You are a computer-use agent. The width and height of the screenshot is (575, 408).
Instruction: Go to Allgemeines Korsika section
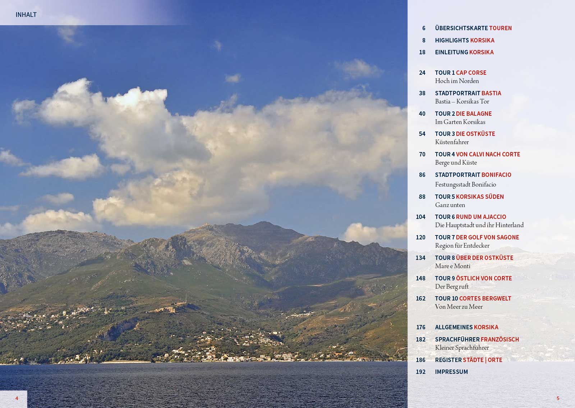tap(466, 327)
